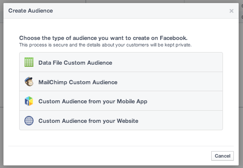243x168 pixels.
Task: Click the 'Create Audience' dialog title
Action: point(30,11)
